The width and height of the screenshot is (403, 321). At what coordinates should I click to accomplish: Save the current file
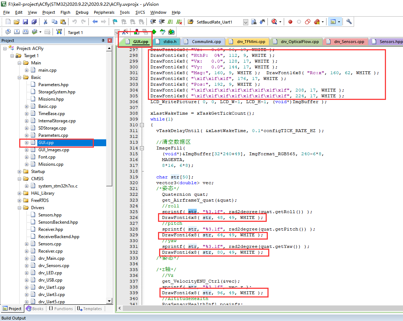[25, 22]
